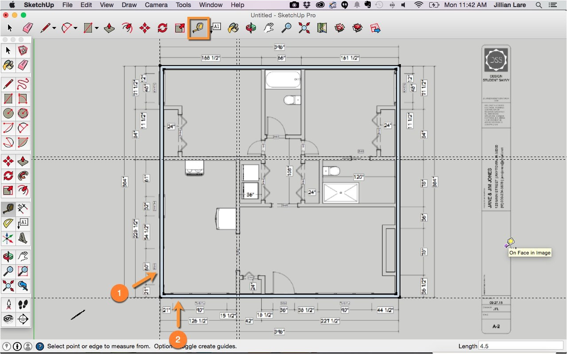Open the Draw menu
The image size is (567, 354).
129,5
